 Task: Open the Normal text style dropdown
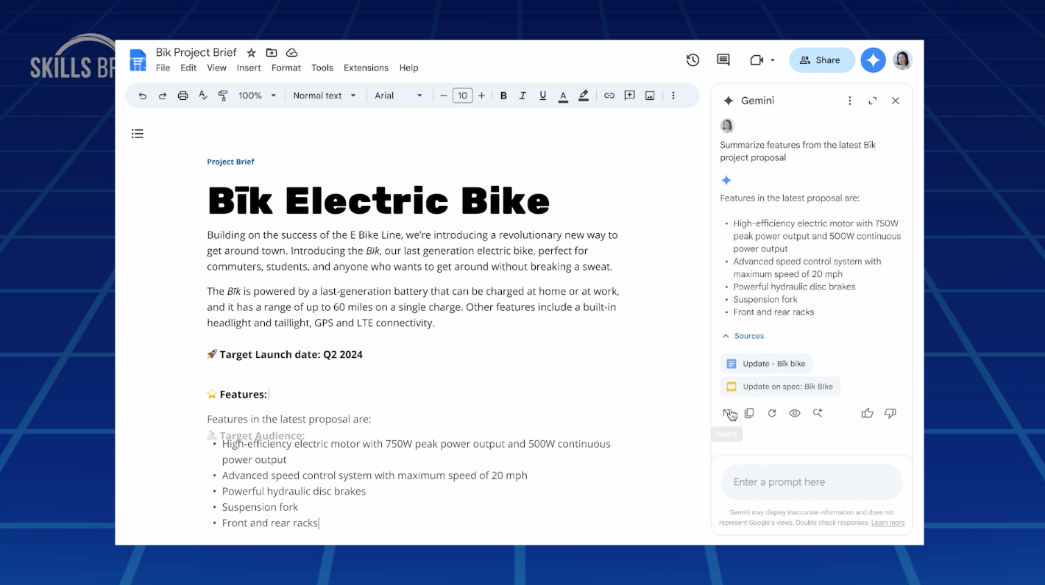pyautogui.click(x=325, y=96)
